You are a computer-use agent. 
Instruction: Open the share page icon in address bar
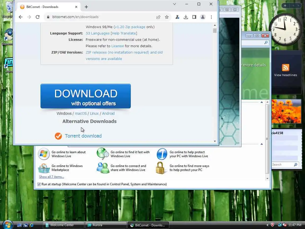click(x=158, y=17)
